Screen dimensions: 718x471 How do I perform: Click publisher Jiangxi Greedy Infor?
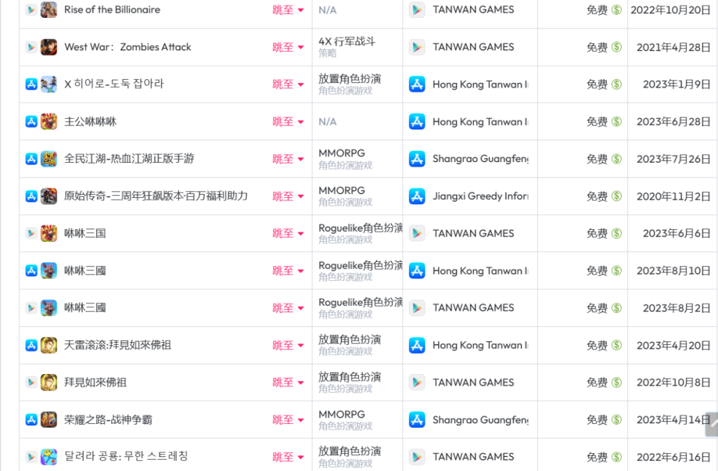pyautogui.click(x=481, y=197)
